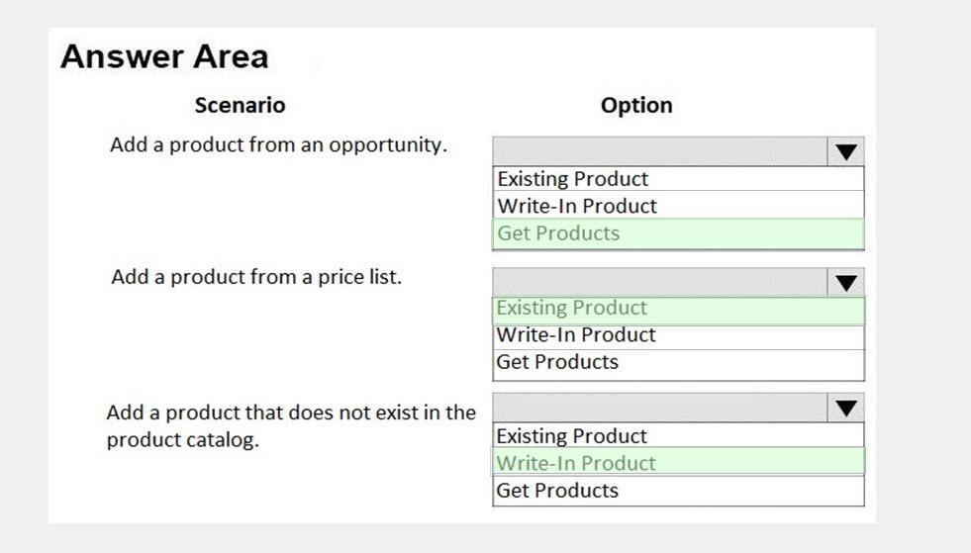Click the Scenario column header

click(241, 105)
